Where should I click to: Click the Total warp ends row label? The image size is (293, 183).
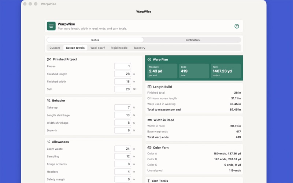158,137
